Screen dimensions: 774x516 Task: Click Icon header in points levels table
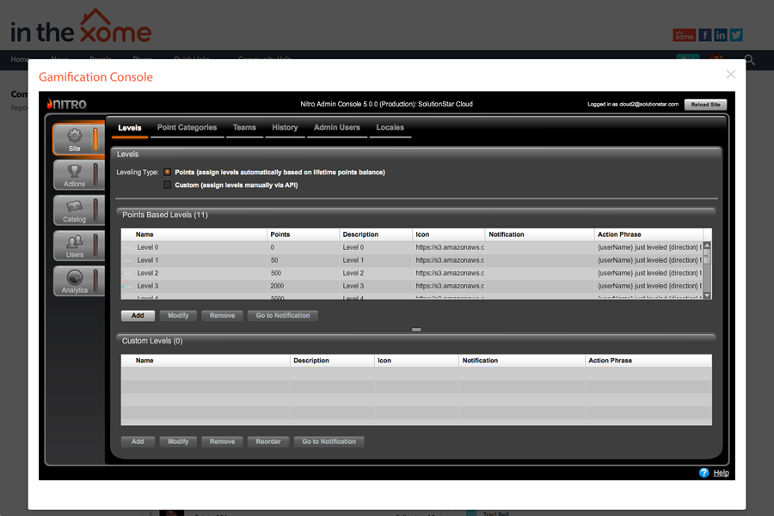coord(449,234)
